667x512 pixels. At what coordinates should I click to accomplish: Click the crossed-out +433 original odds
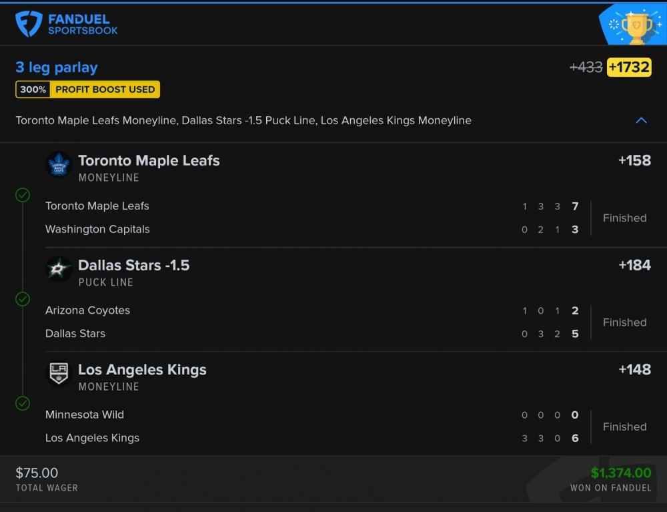point(586,67)
